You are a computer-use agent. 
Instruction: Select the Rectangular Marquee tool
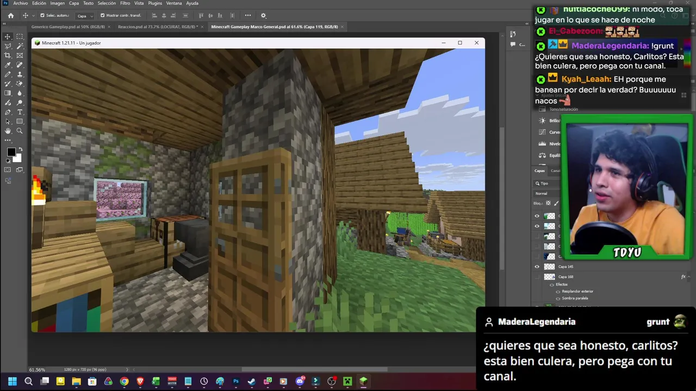point(20,36)
